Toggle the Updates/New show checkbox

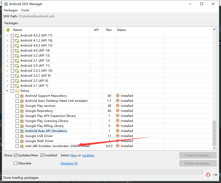pos(16,155)
